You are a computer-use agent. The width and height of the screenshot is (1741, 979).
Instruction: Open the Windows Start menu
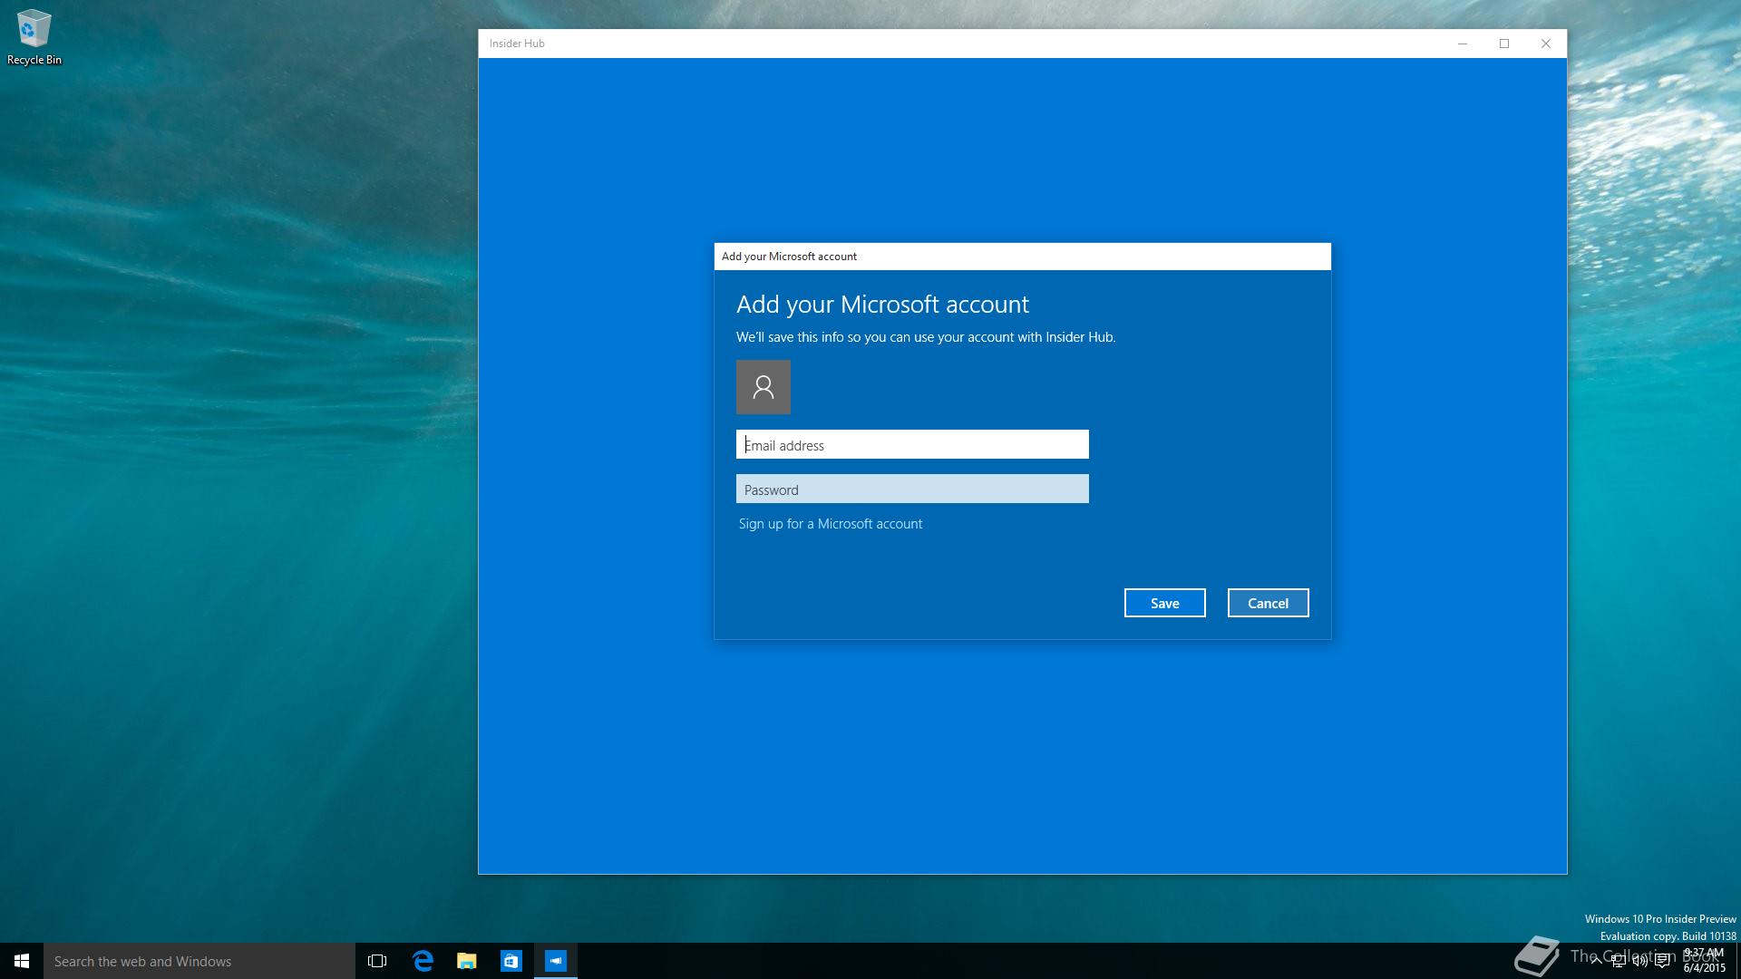tap(22, 961)
